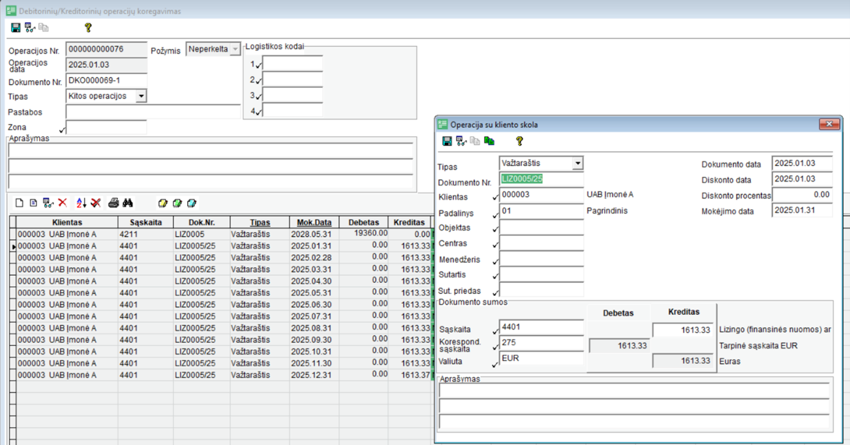Image resolution: width=850 pixels, height=445 pixels.
Task: Click the cyan notes icon in grid toolbar
Action: click(192, 203)
